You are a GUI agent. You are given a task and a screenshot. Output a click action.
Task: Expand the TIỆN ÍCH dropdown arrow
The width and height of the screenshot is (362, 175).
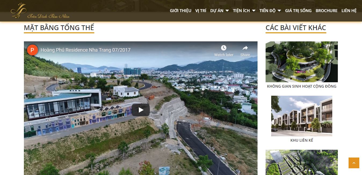[254, 11]
